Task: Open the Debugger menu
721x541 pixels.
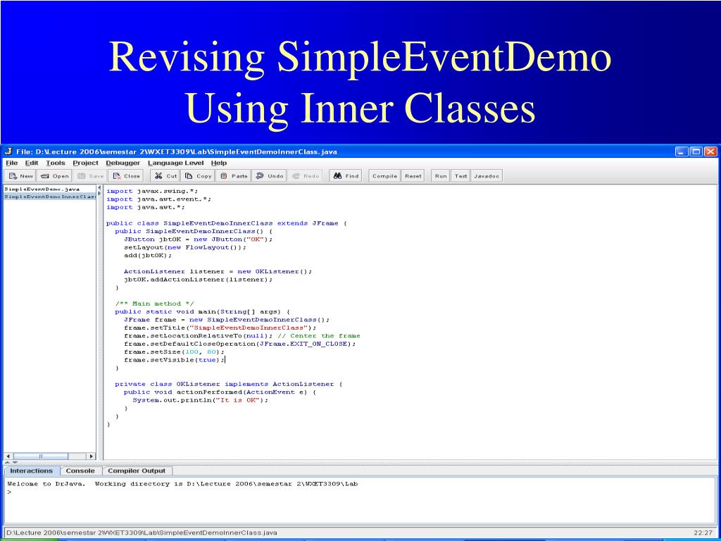Action: [123, 163]
